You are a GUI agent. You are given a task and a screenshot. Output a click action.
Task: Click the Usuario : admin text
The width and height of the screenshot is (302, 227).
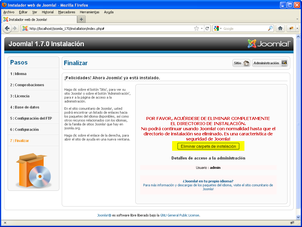[208, 168]
